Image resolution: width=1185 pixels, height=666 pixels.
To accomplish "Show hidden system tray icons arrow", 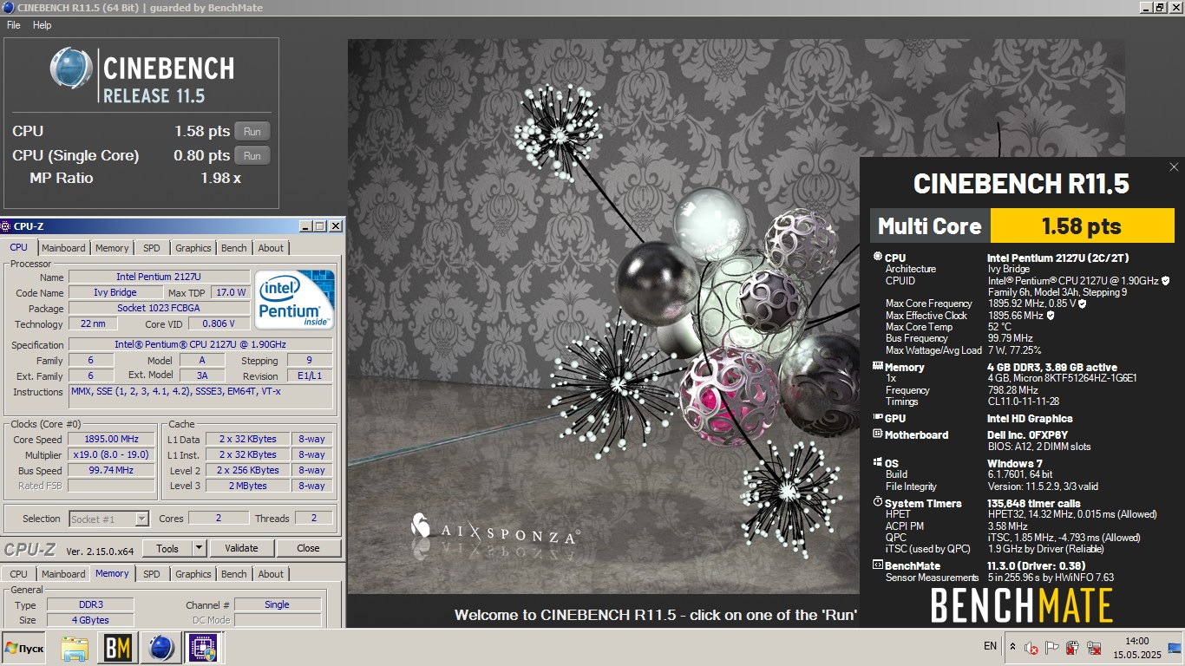I will click(1012, 647).
